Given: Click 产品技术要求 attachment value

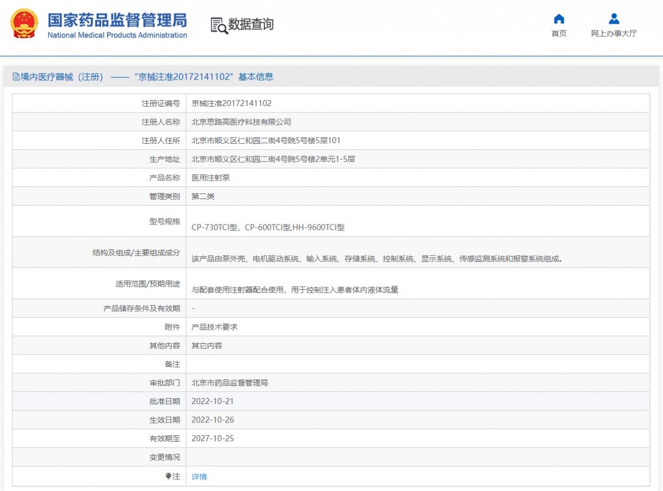Looking at the screenshot, I should [214, 327].
